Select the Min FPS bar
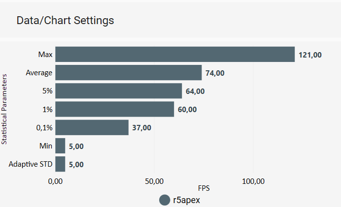The image size is (341, 207). pos(60,146)
